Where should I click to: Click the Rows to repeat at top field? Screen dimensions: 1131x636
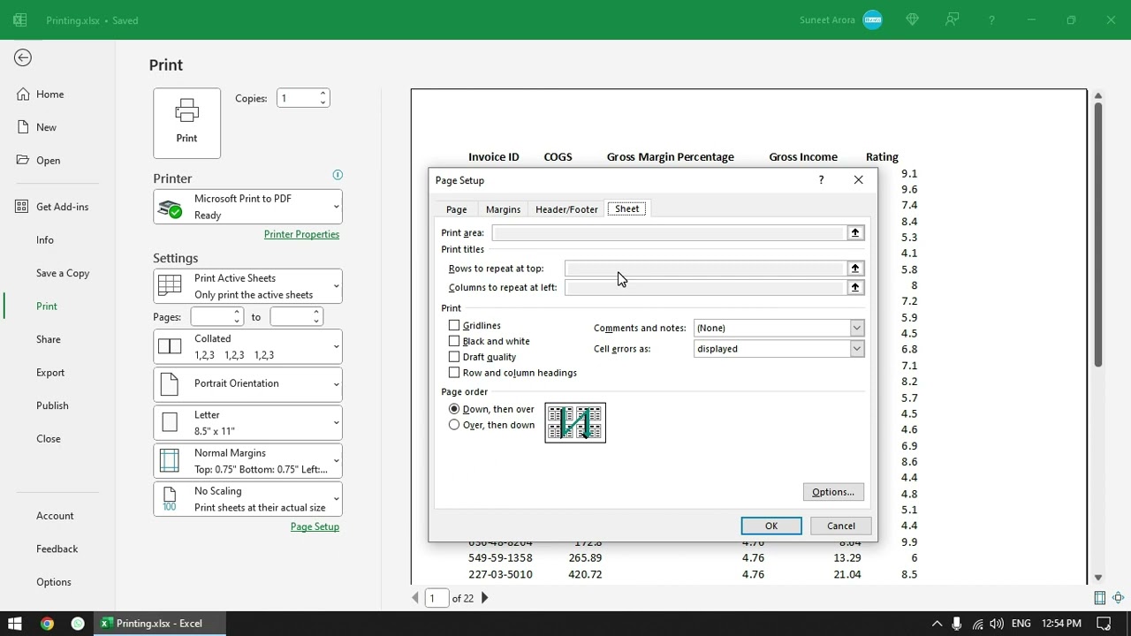coord(705,269)
